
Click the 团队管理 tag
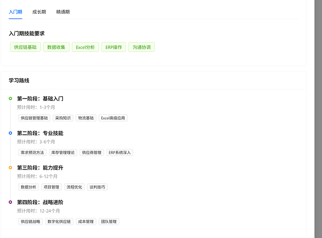click(x=108, y=222)
